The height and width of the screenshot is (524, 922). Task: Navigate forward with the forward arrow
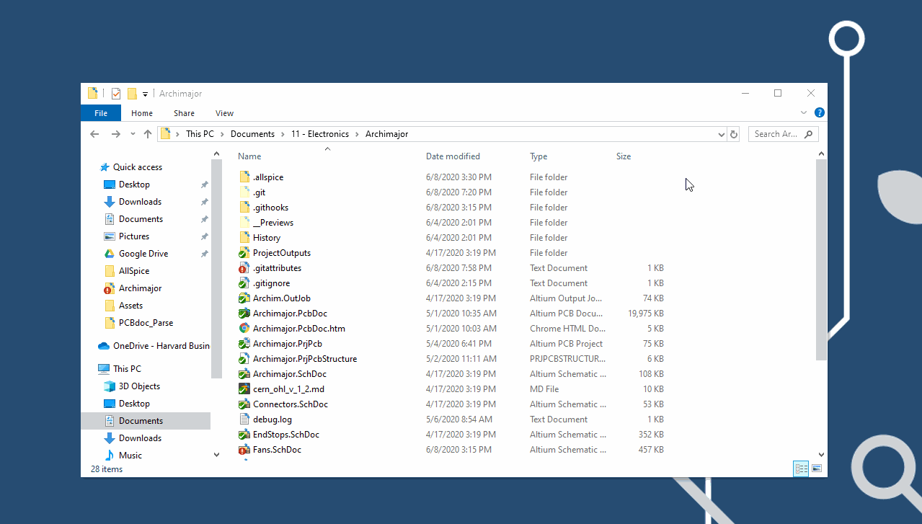tap(115, 134)
